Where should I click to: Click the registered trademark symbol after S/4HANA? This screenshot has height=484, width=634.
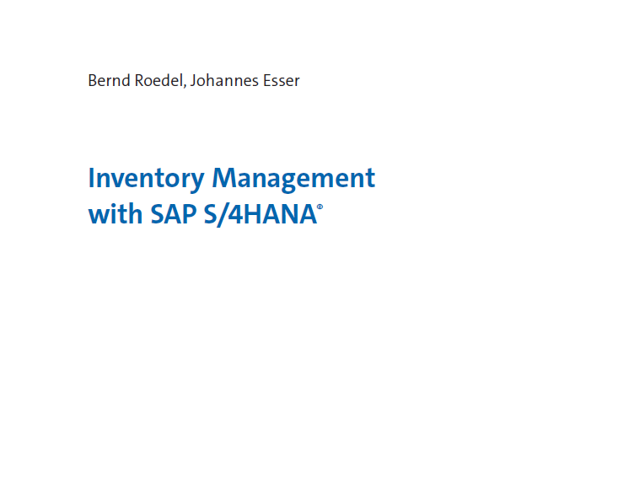click(320, 206)
